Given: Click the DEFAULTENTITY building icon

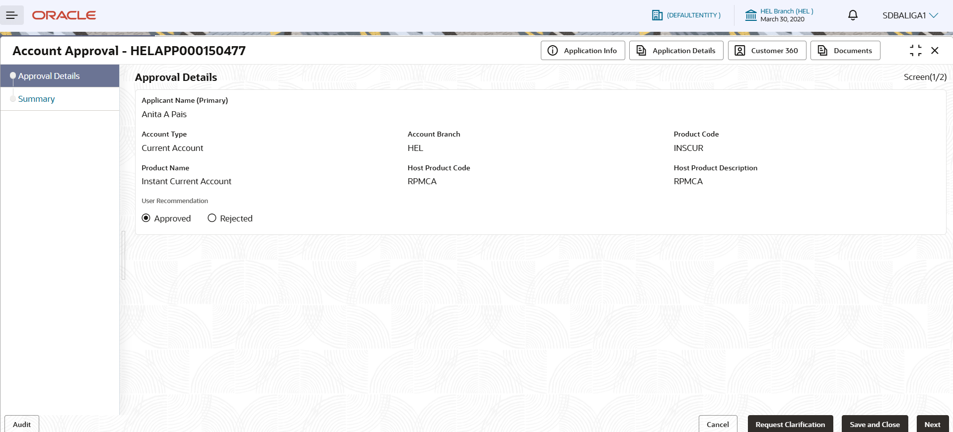Looking at the screenshot, I should (657, 15).
